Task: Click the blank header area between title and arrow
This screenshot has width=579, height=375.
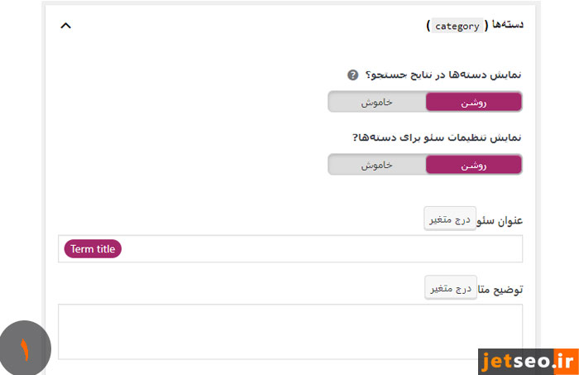Action: click(x=248, y=26)
